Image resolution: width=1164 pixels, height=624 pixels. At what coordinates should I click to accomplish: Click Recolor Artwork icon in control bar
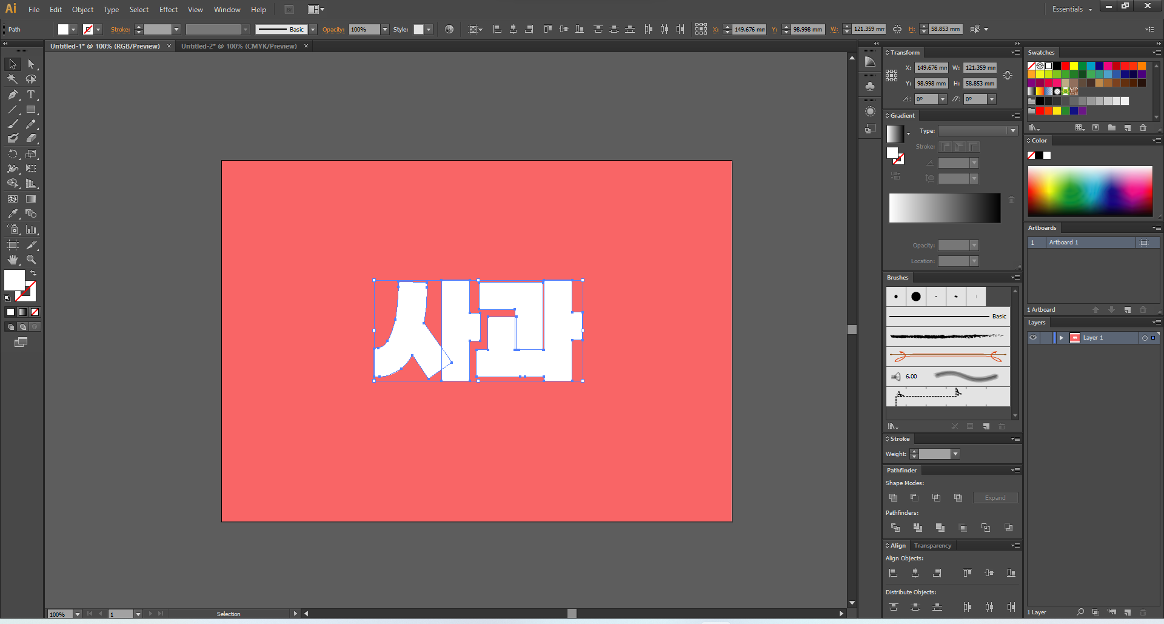pos(449,29)
